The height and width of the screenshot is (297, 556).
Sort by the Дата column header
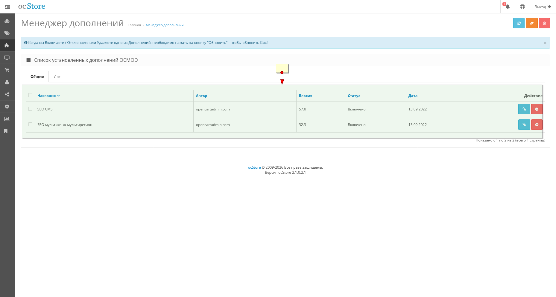[413, 96]
